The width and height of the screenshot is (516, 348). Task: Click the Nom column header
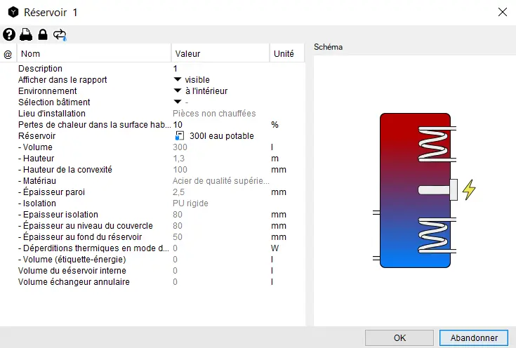click(x=94, y=54)
